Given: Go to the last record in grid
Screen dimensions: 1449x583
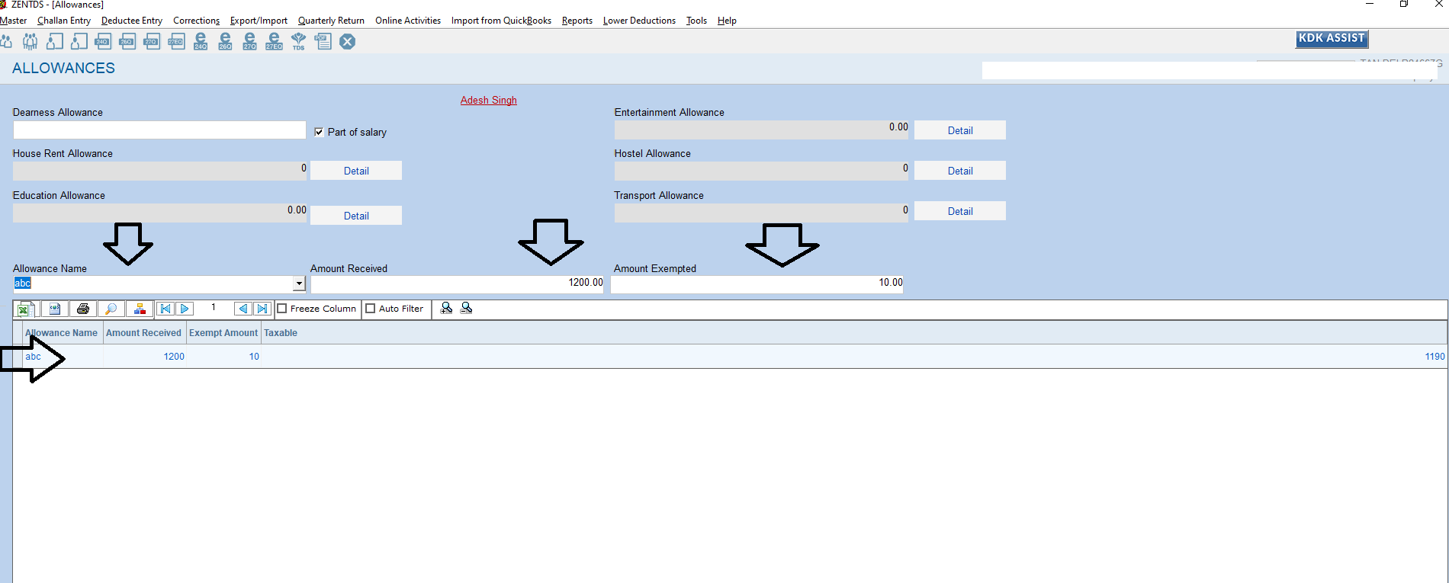Looking at the screenshot, I should 262,309.
